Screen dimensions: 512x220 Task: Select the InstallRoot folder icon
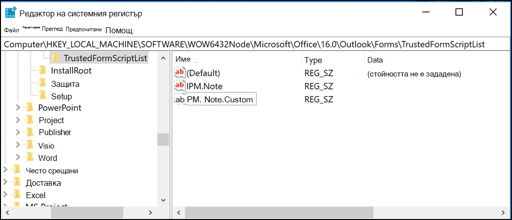coord(42,71)
